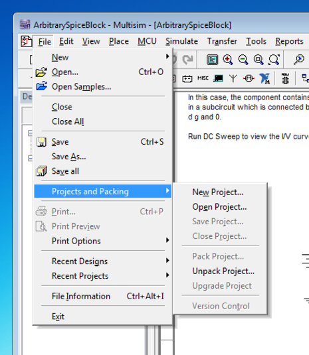309x355 pixels.
Task: Choose File Information entry
Action: [x=103, y=296]
